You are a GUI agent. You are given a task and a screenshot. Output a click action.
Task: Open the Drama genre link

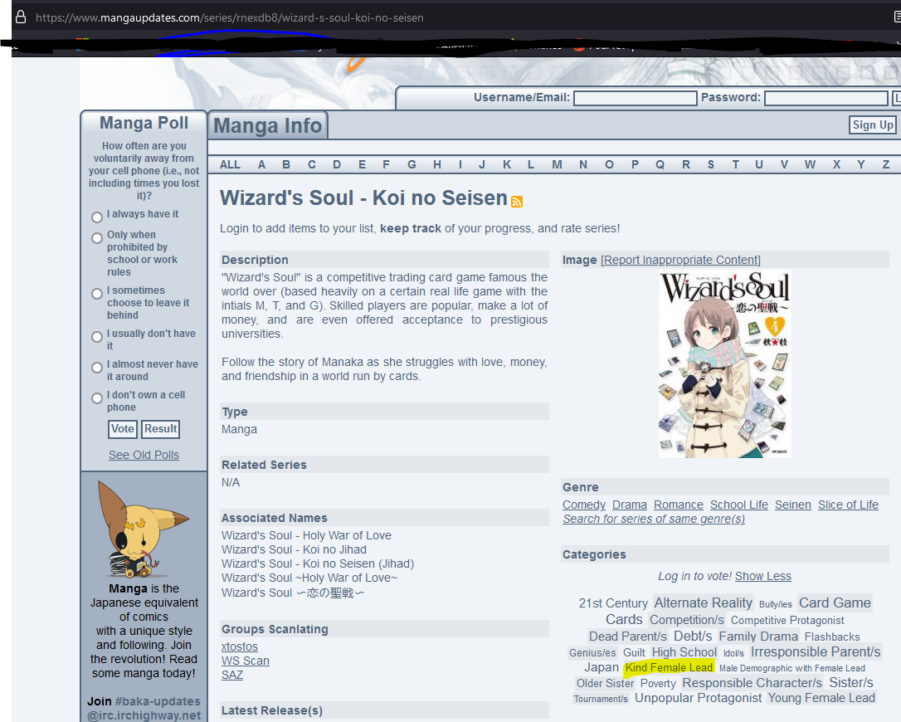pos(629,505)
